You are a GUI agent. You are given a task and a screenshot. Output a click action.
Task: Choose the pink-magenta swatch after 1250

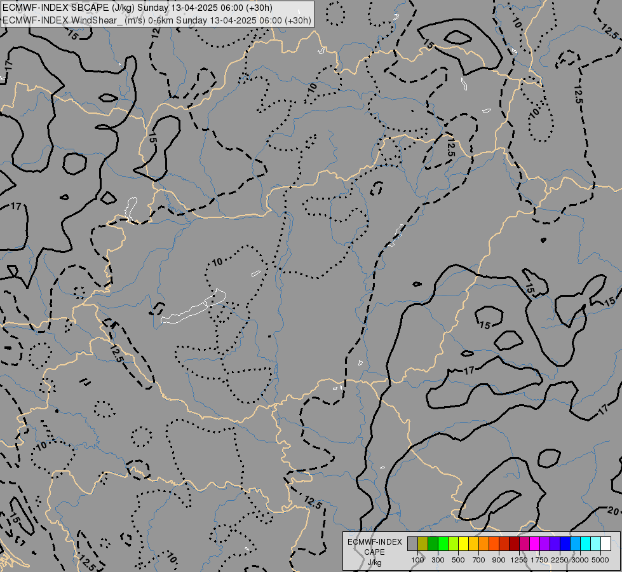tap(524, 543)
